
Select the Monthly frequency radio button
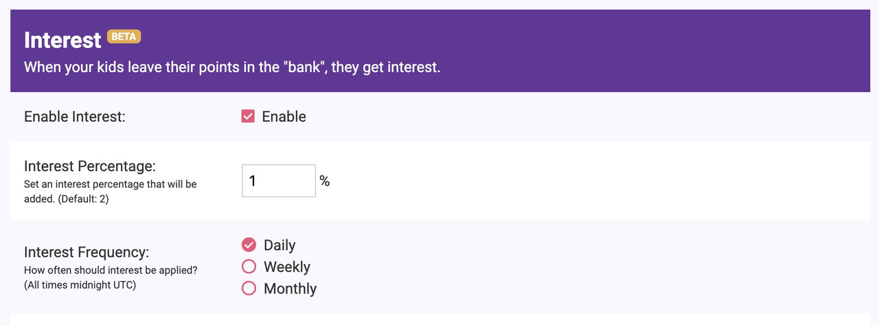point(249,289)
